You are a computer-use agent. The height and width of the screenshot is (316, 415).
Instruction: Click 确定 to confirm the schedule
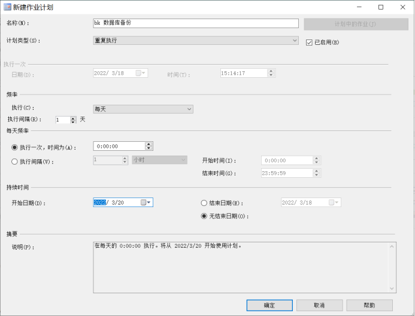(x=269, y=305)
